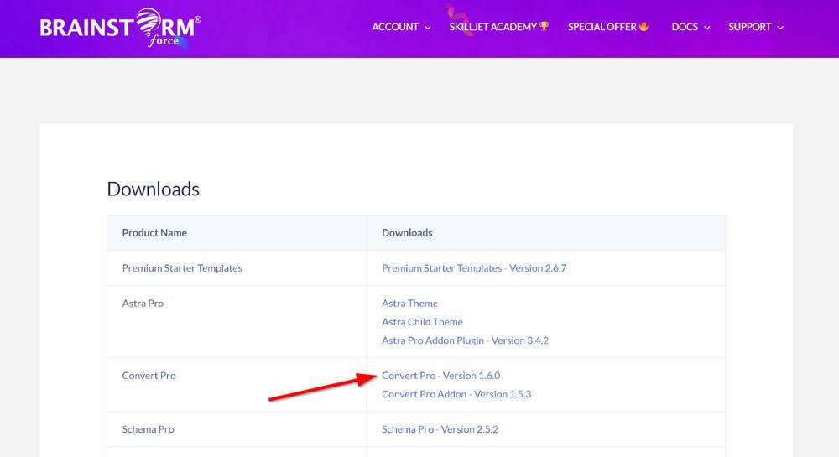Click the Brainstorm Force logo
This screenshot has height=457, width=839.
(x=120, y=27)
